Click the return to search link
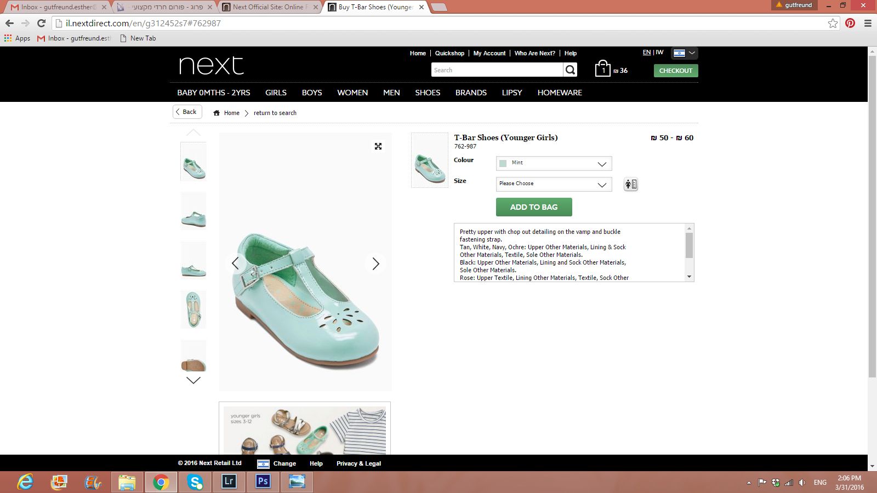Viewport: 877px width, 493px height. coord(275,113)
